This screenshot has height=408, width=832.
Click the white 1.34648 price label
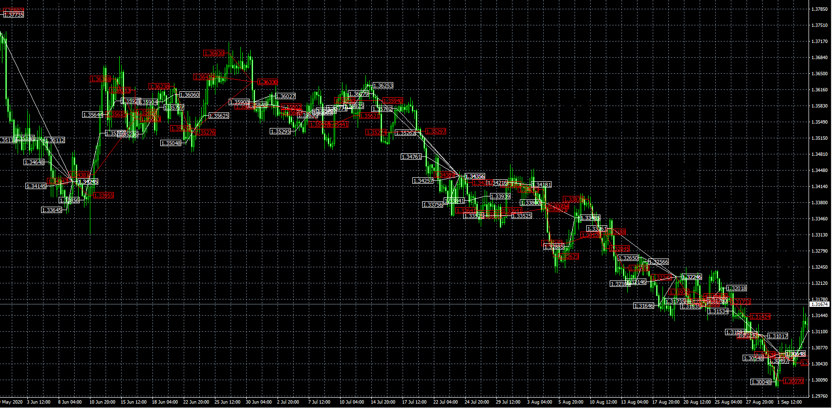34,162
